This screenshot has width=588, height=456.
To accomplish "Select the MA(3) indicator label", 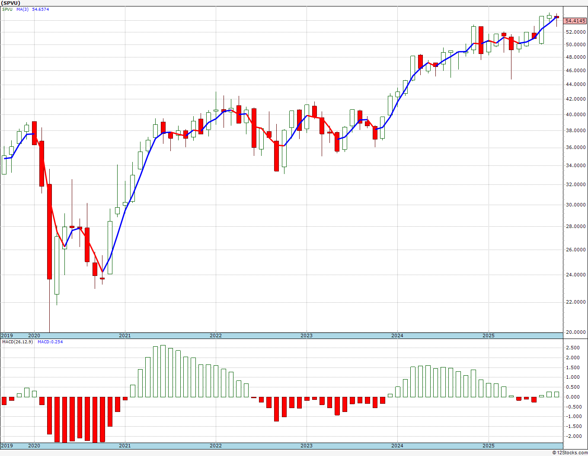I will pyautogui.click(x=22, y=9).
